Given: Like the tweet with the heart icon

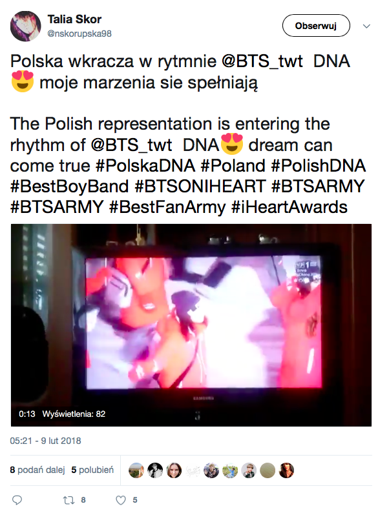Looking at the screenshot, I should point(121,500).
